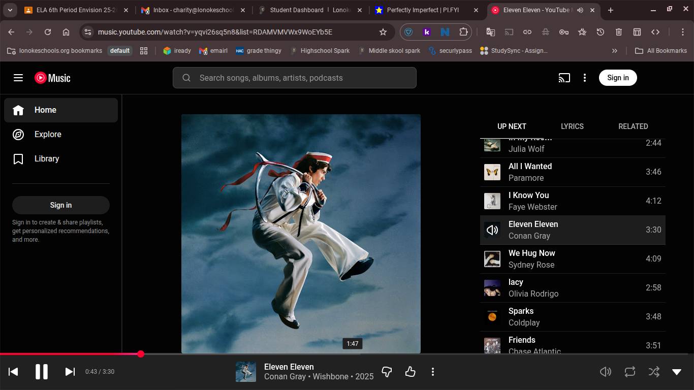The width and height of the screenshot is (694, 390).
Task: Toggle shuffle in the player bar
Action: (654, 372)
